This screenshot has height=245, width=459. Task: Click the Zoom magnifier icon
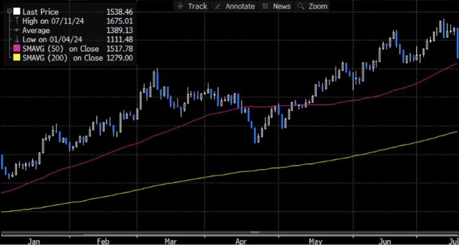pyautogui.click(x=301, y=5)
